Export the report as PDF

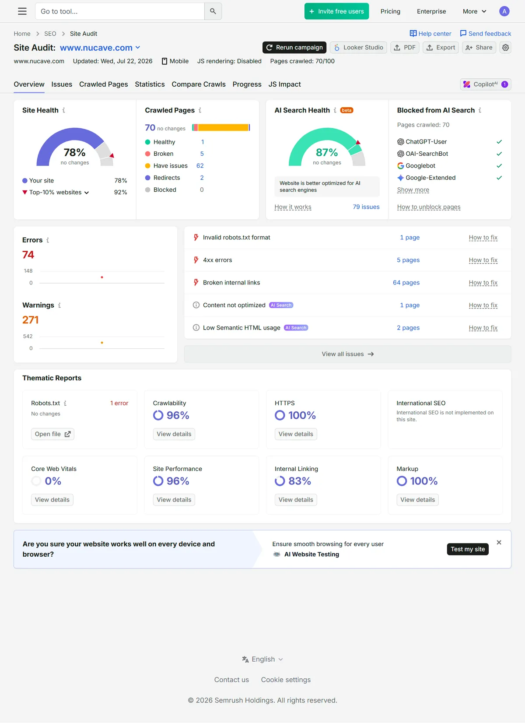coord(405,47)
